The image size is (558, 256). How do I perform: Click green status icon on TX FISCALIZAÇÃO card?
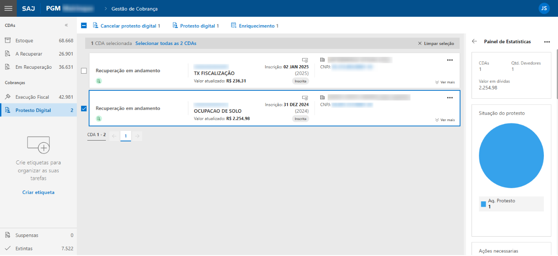pos(99,81)
